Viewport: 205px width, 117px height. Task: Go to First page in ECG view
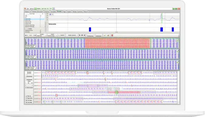[29, 100]
